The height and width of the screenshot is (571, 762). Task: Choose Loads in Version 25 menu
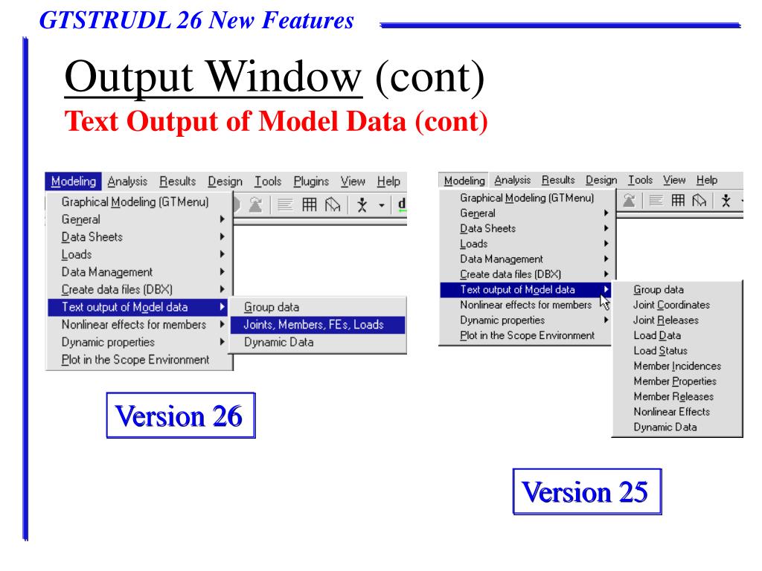pos(526,243)
